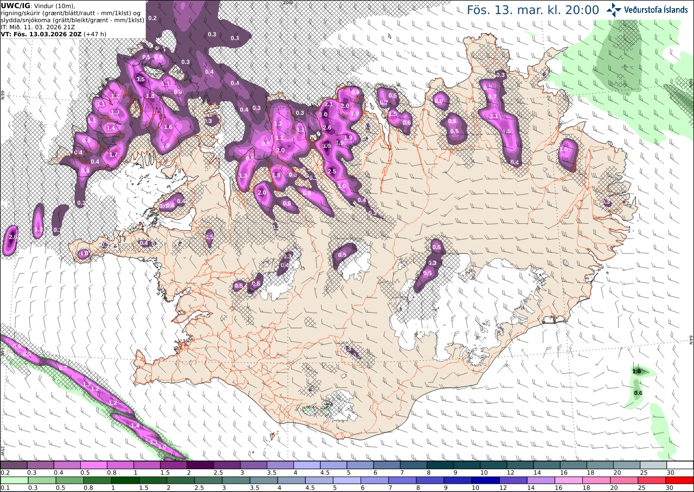The image size is (694, 492).
Task: Pick the bright red swatch at rain value 30
Action: tap(680, 480)
